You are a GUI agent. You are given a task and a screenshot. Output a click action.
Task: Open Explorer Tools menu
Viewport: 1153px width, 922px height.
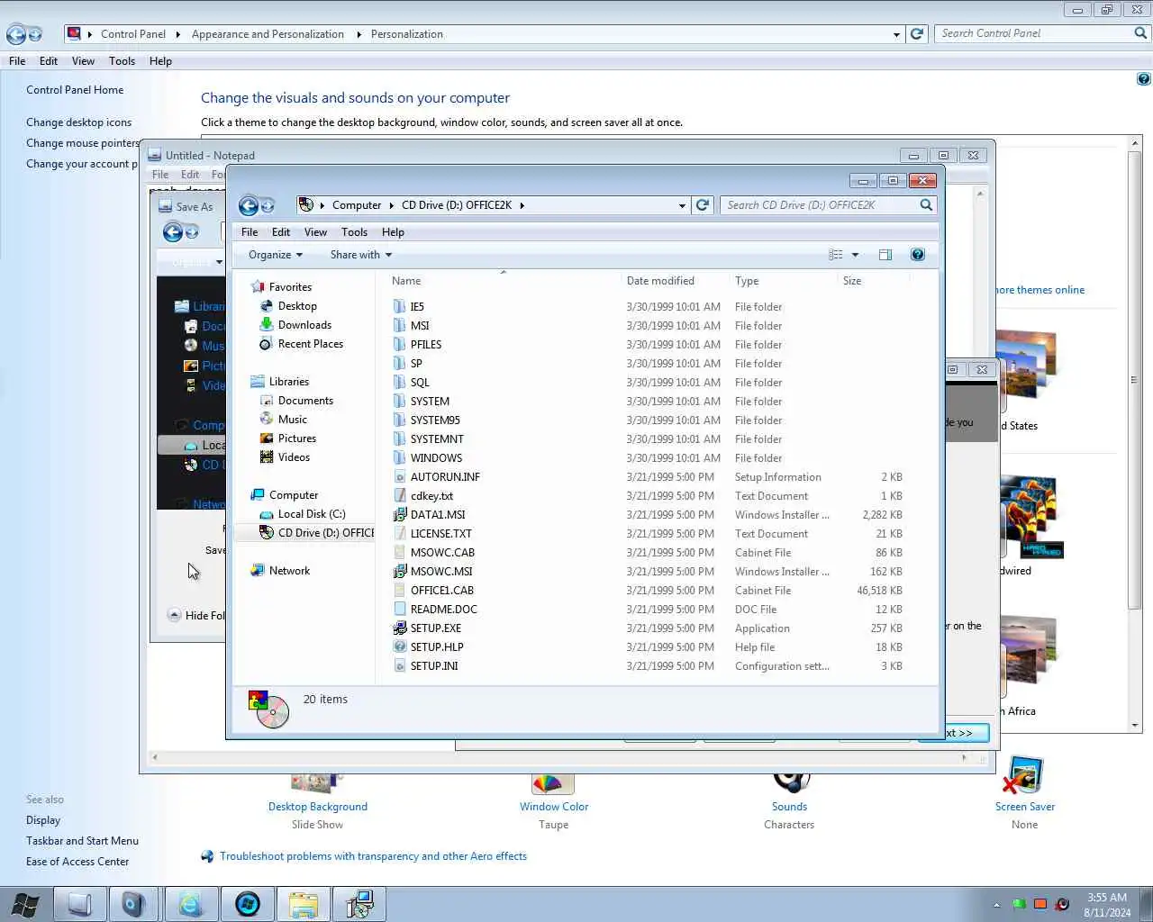pos(354,232)
